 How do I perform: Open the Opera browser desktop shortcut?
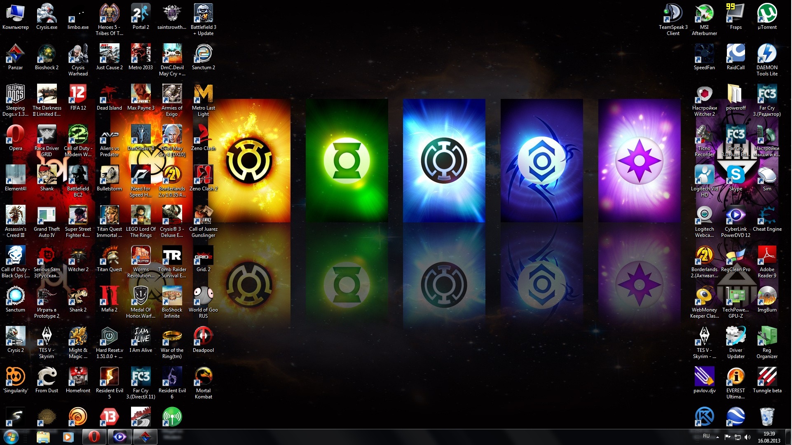point(15,138)
